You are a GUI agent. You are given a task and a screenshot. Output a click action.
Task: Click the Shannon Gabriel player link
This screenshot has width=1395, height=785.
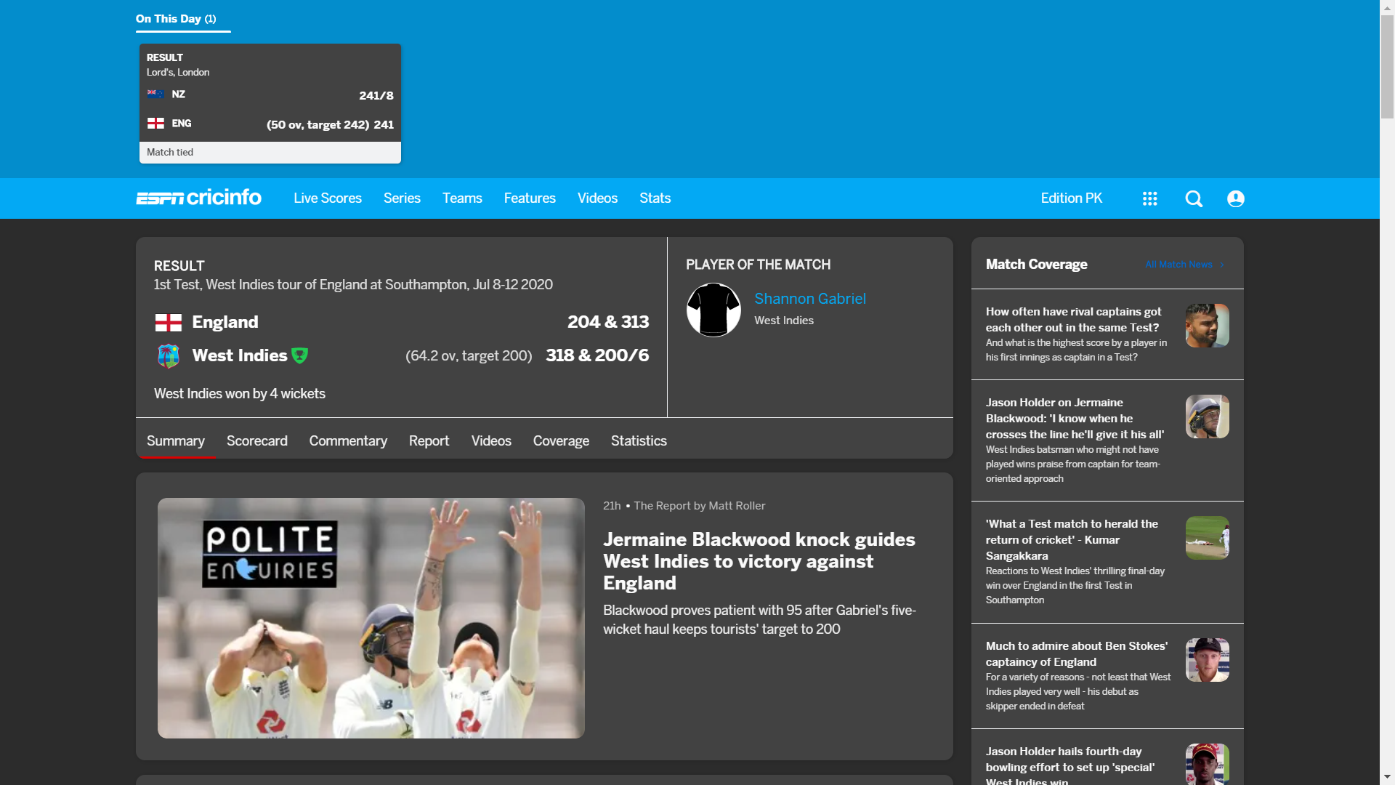pos(809,299)
